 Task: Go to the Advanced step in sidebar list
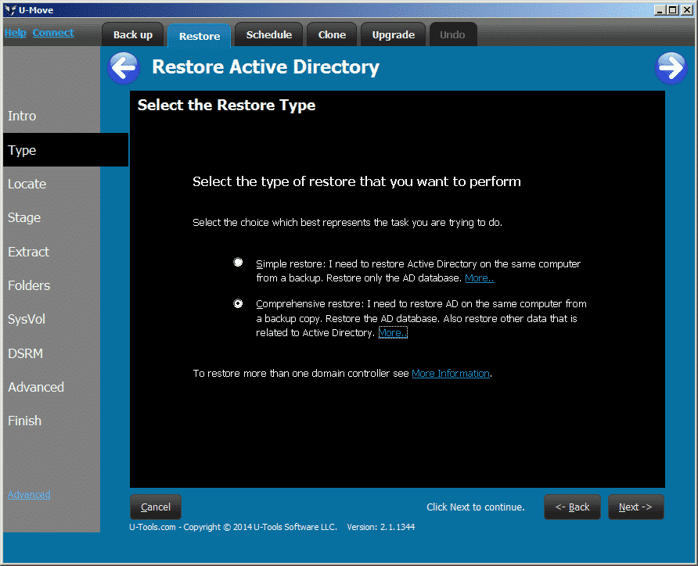(x=36, y=387)
